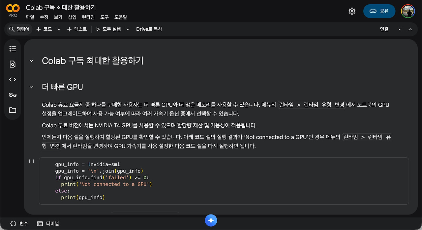Click the 연결 connect button
This screenshot has height=230, width=422.
pyautogui.click(x=384, y=29)
